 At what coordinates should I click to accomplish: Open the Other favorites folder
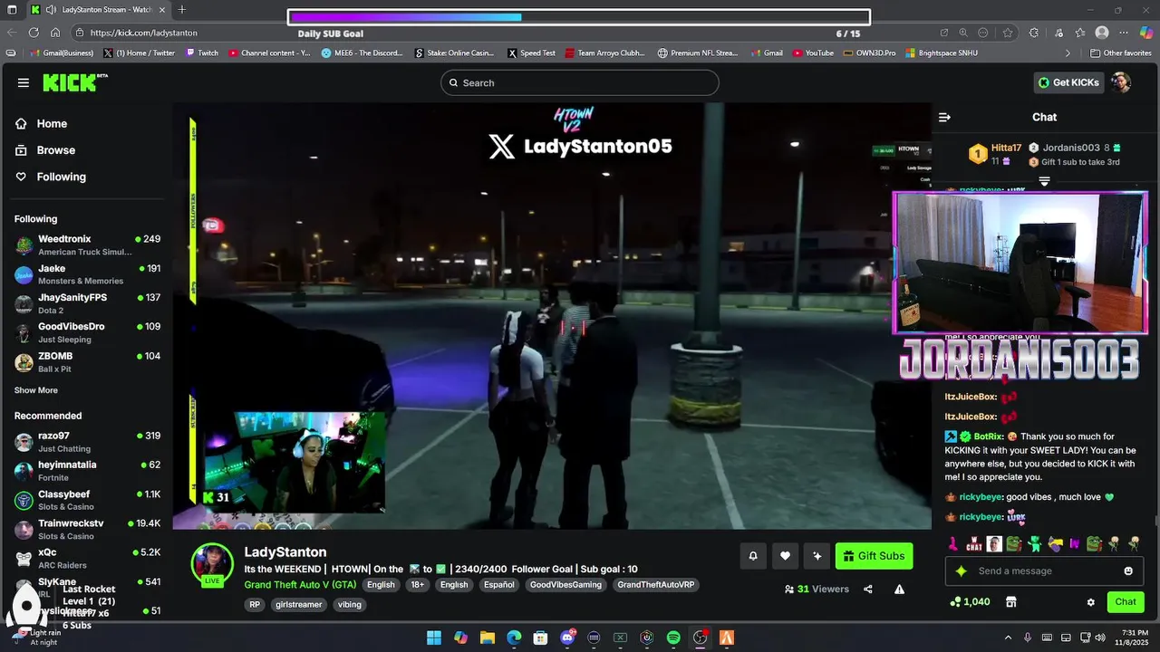pyautogui.click(x=1121, y=53)
